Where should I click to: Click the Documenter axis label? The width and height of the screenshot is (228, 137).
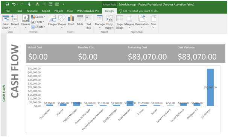(45, 114)
